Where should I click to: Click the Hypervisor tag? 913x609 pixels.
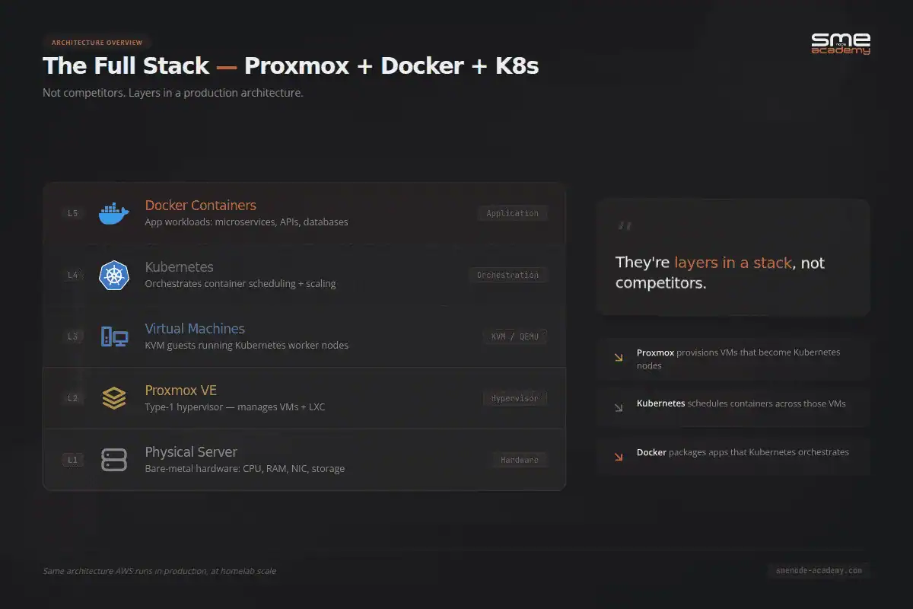point(515,398)
